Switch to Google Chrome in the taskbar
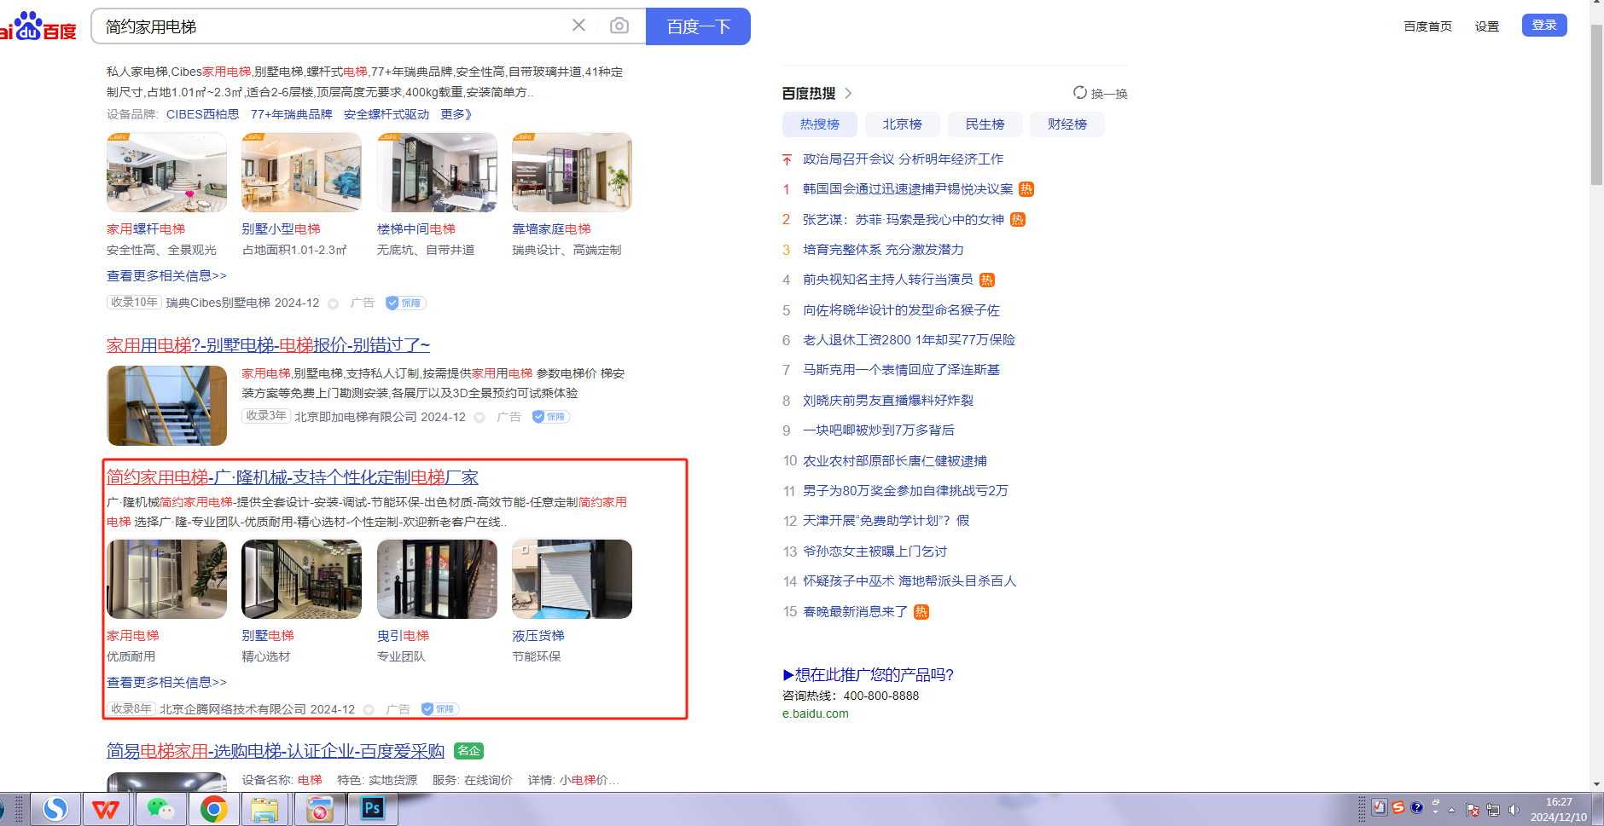Screen dimensions: 1604x826 213,808
